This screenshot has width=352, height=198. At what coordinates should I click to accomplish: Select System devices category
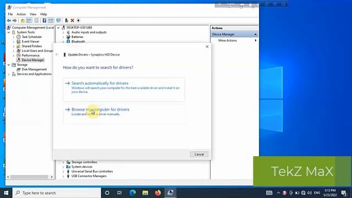pyautogui.click(x=82, y=167)
